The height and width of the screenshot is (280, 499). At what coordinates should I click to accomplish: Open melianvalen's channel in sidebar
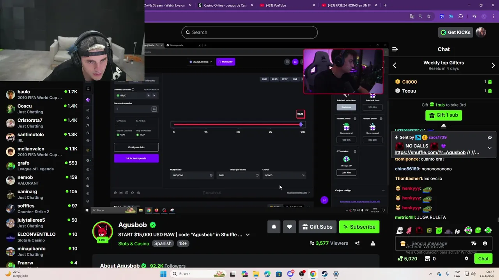tap(41, 152)
